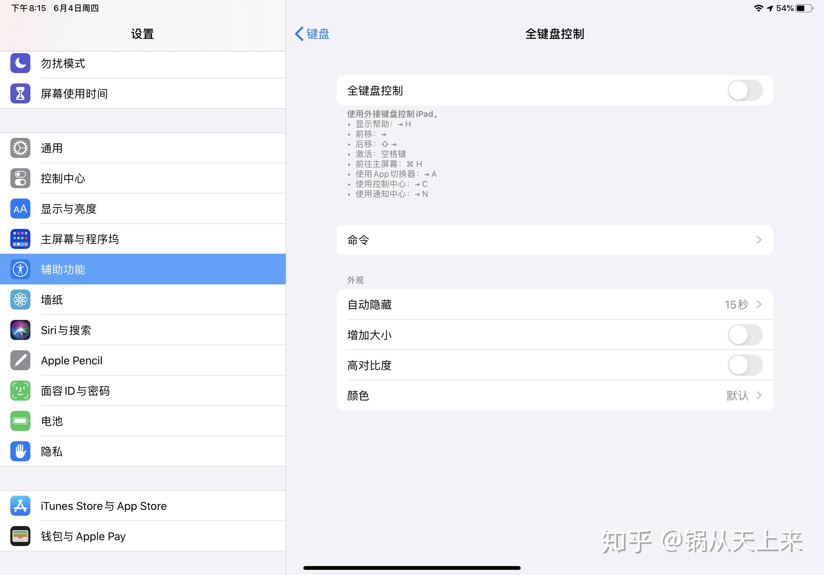The height and width of the screenshot is (575, 824).
Task: Tap the General gear icon
Action: (20, 148)
